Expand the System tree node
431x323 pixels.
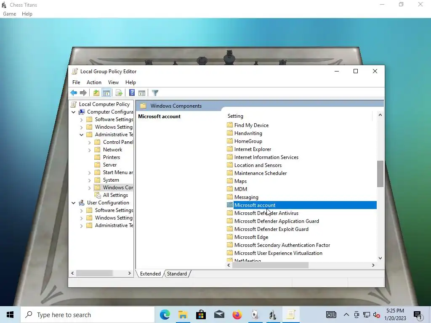(89, 180)
